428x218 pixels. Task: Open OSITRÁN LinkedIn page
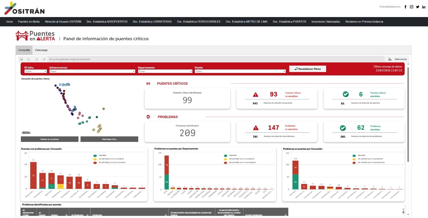pyautogui.click(x=424, y=7)
